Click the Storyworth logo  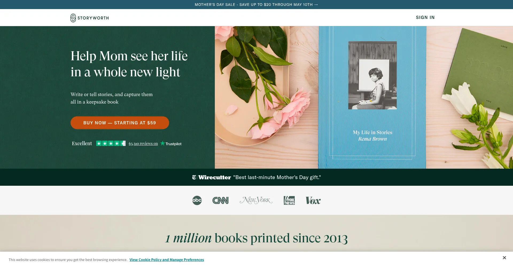click(90, 18)
